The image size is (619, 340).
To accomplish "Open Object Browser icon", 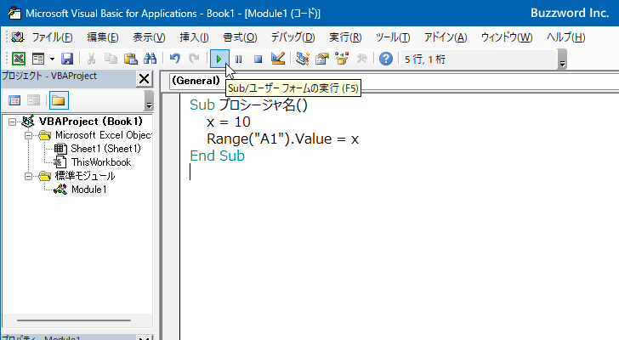I will pyautogui.click(x=342, y=59).
